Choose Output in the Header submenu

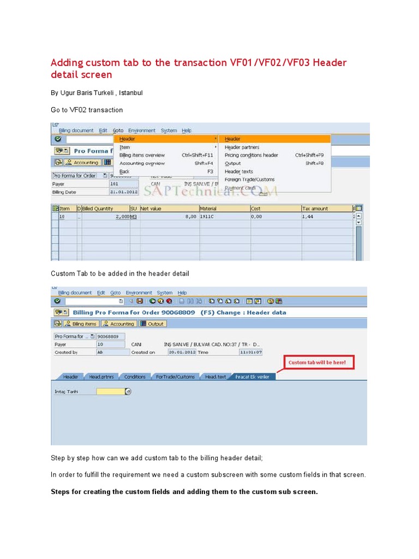(x=275, y=163)
